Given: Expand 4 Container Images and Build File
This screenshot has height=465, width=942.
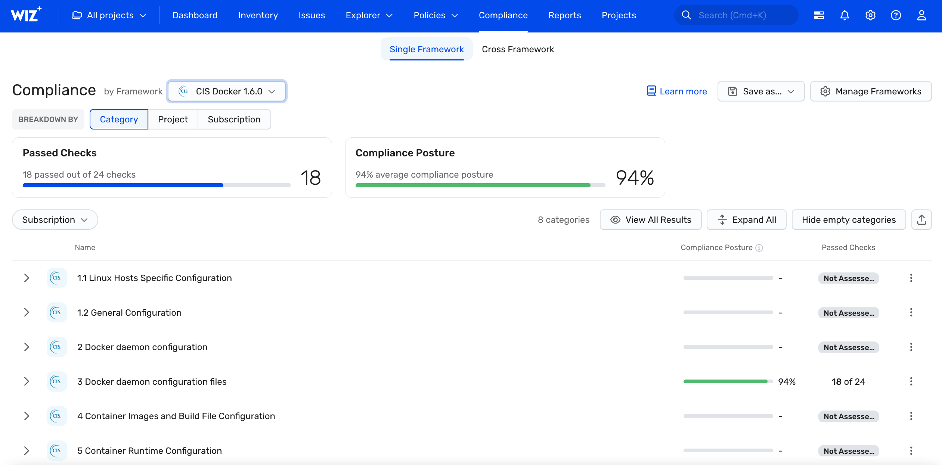Looking at the screenshot, I should (x=26, y=416).
